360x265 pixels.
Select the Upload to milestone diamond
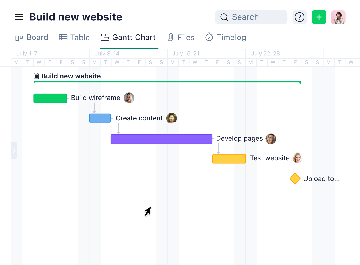click(295, 179)
